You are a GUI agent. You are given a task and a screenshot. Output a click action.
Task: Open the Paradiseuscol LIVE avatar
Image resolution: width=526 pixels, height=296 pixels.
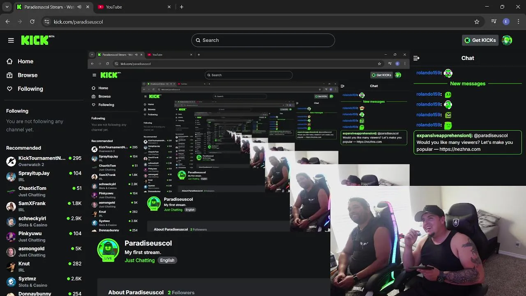coord(108,250)
